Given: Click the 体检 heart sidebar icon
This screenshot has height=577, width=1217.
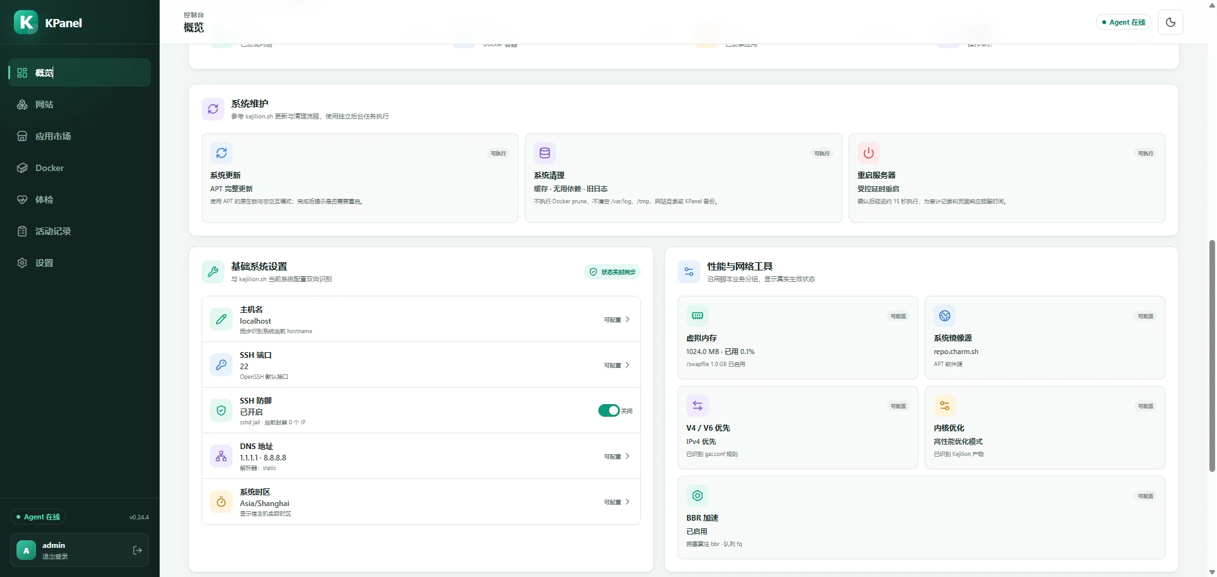Looking at the screenshot, I should [x=22, y=200].
